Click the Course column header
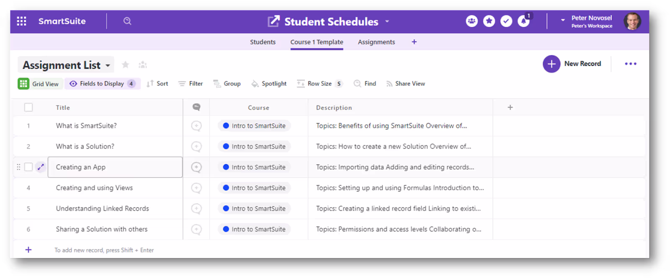This screenshot has height=279, width=670. pyautogui.click(x=259, y=108)
